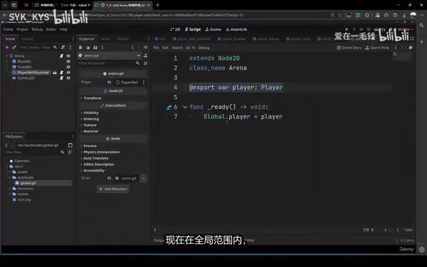
Task: Toggle visibility of Arena node
Action: (68, 56)
